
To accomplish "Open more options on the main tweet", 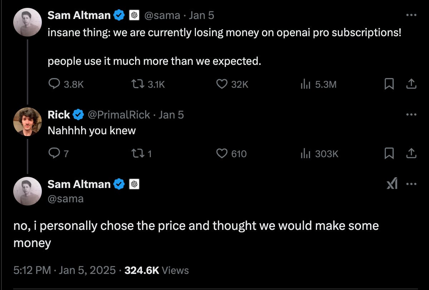I will (x=411, y=184).
